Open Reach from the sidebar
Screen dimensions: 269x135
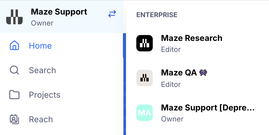(41, 119)
